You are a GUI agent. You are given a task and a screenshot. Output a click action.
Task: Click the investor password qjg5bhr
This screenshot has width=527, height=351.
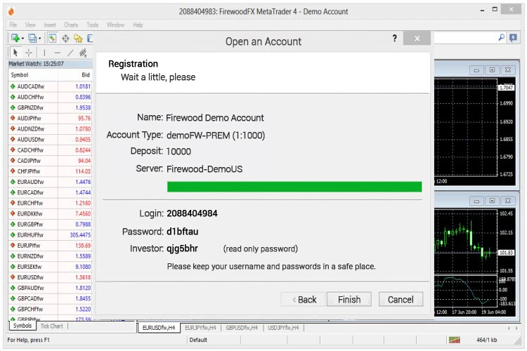182,249
